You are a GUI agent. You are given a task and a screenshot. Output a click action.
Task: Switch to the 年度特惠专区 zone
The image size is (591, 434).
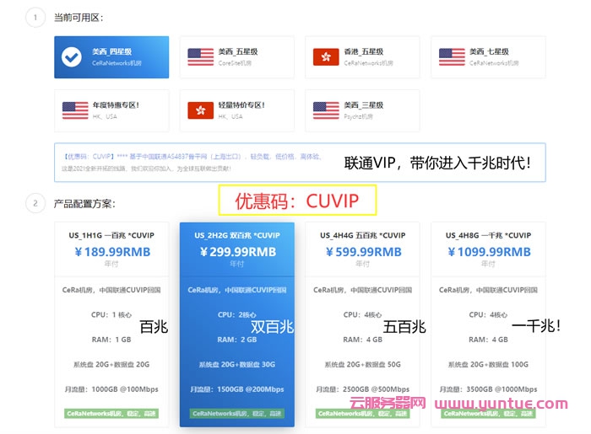[111, 111]
